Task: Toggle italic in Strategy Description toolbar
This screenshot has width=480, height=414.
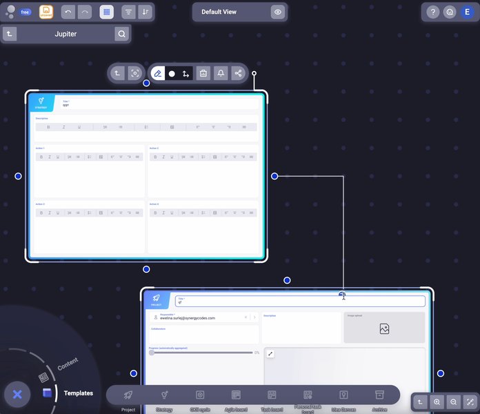Action: (63, 127)
